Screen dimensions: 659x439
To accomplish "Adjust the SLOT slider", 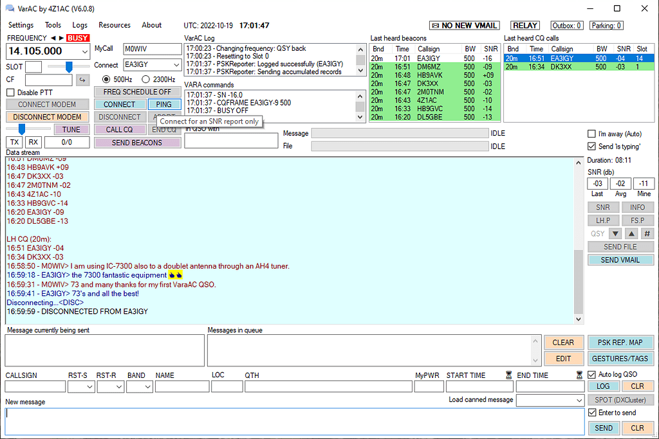I will tap(68, 66).
